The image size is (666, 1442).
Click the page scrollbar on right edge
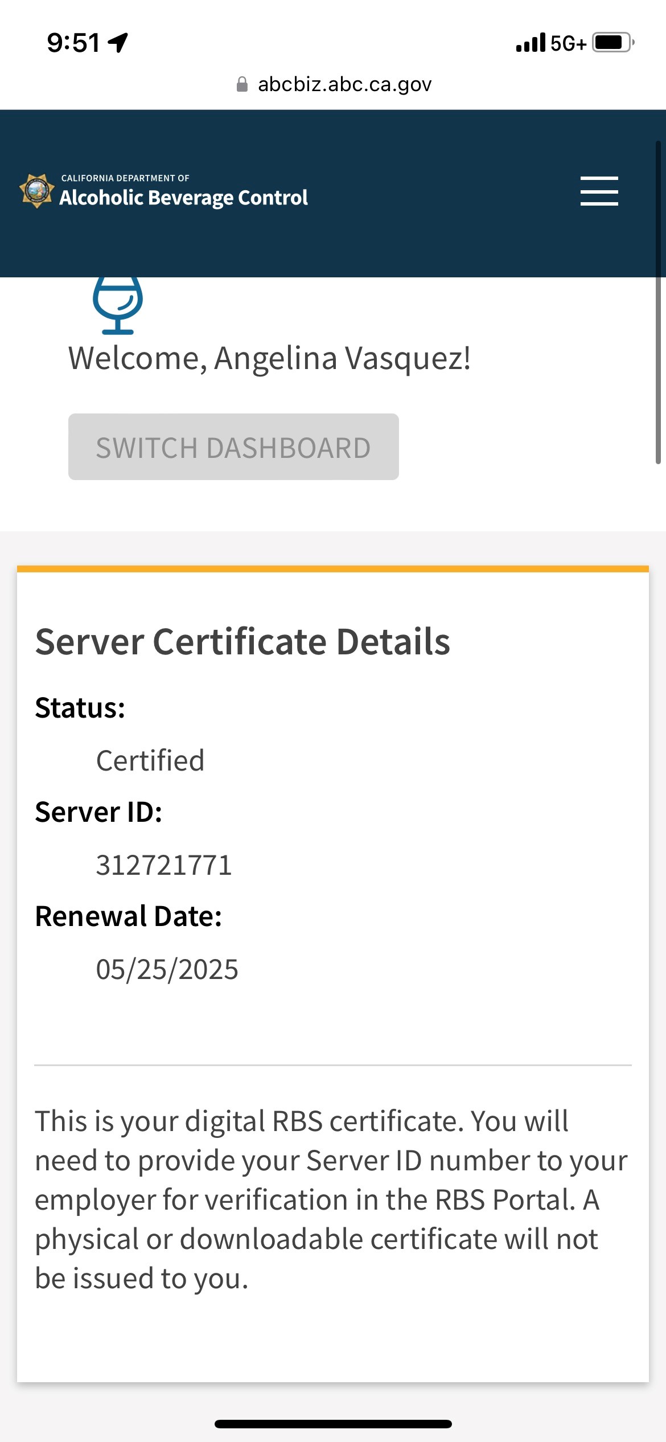pos(658,302)
